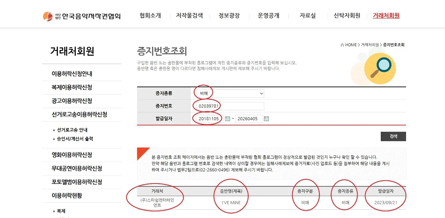Go to 영화이용허락신청 in sidebar
The height and width of the screenshot is (218, 445).
click(x=72, y=155)
